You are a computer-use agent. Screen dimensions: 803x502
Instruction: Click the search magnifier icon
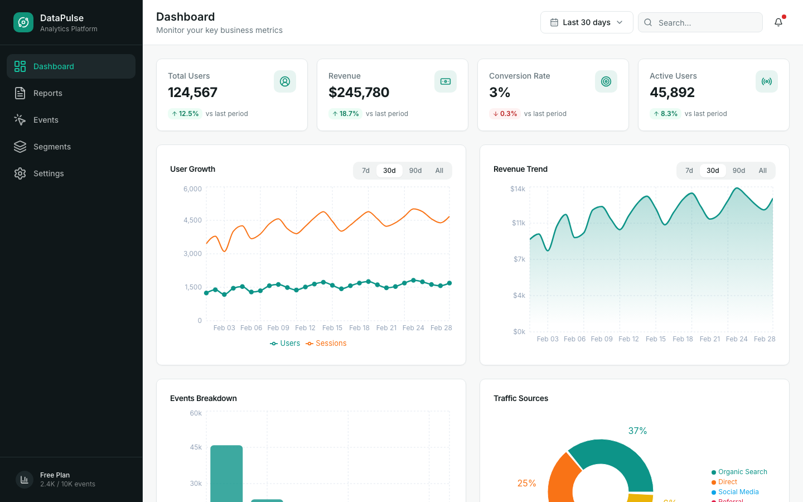click(x=648, y=22)
